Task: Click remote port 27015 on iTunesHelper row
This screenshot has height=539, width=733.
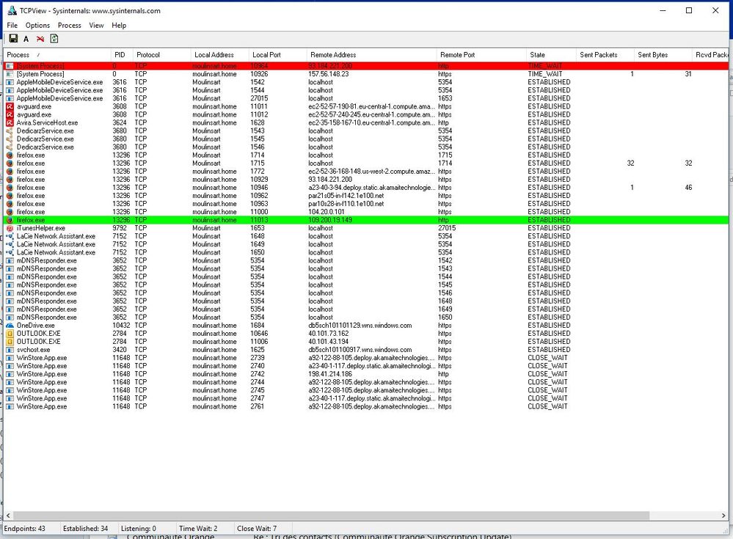Action: coord(447,228)
